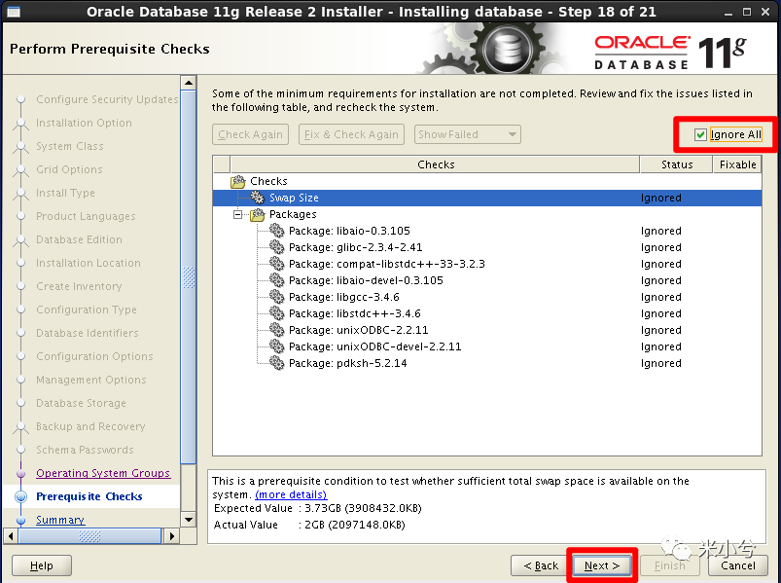Click gear icon beside glibc-2.3.4-2.41 package
781x583 pixels.
pos(276,247)
